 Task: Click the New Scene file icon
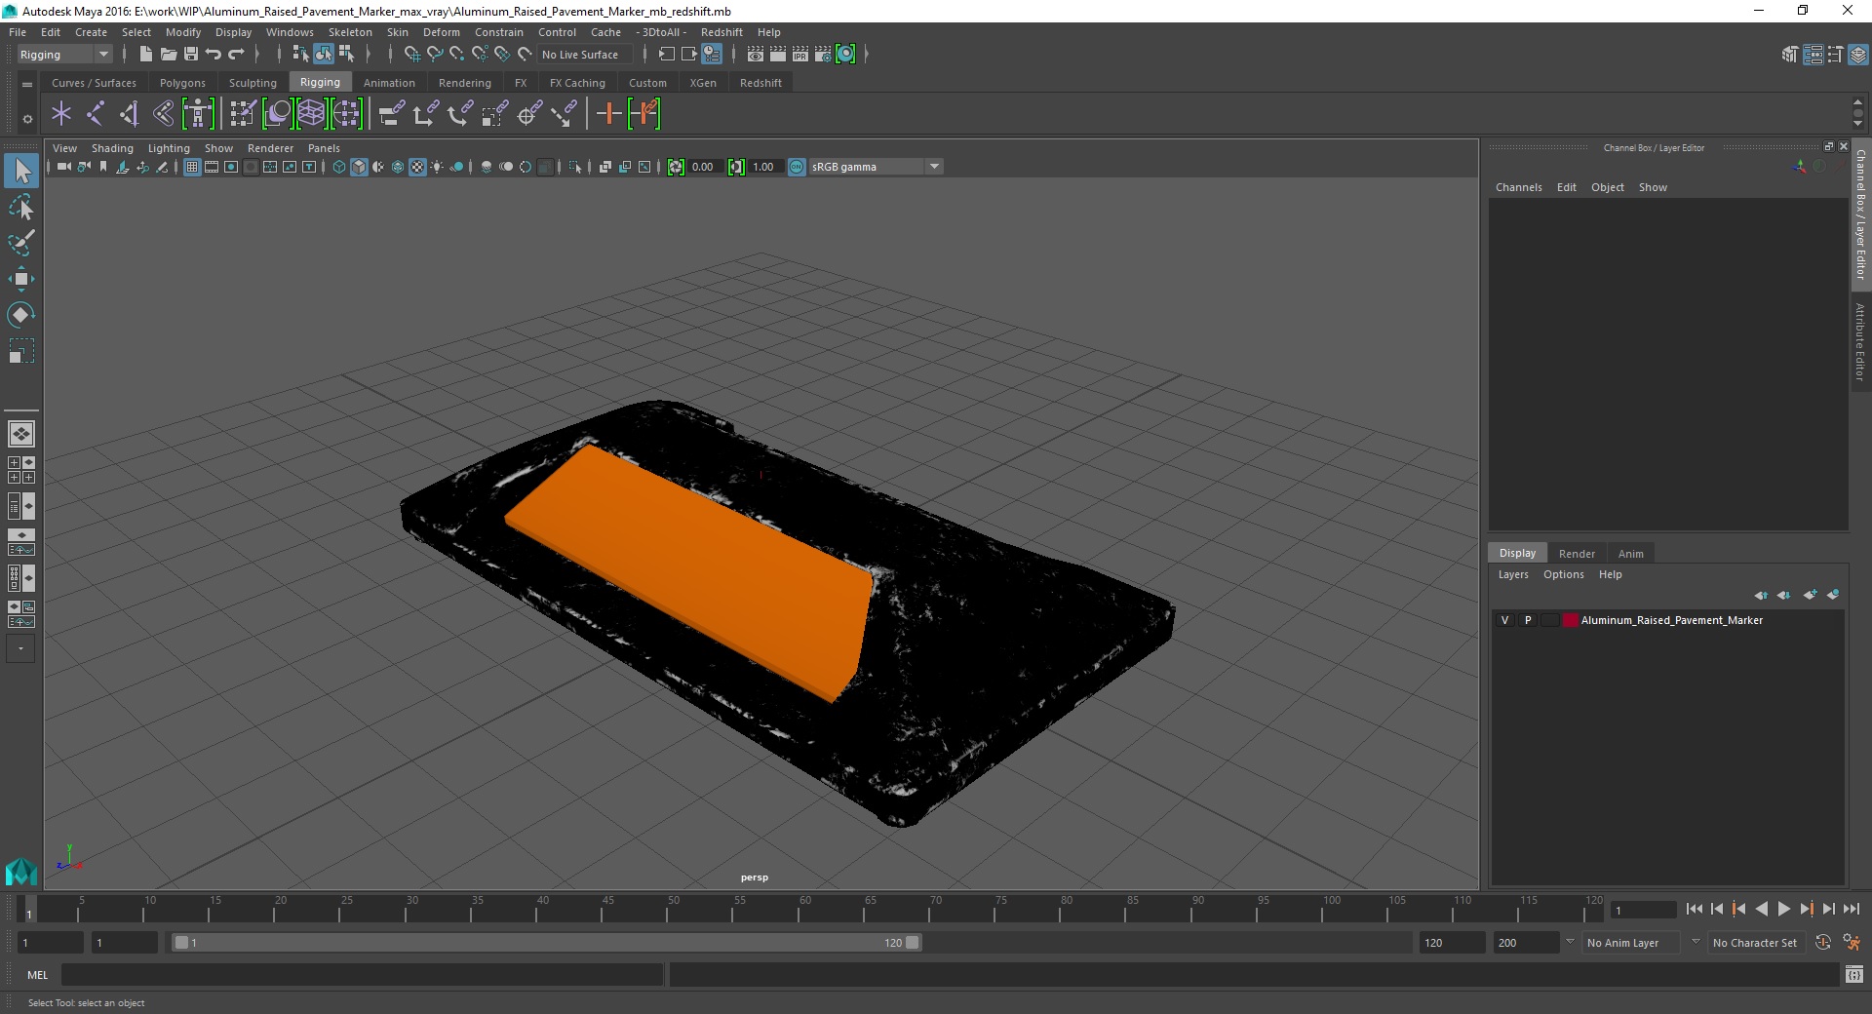click(x=145, y=55)
